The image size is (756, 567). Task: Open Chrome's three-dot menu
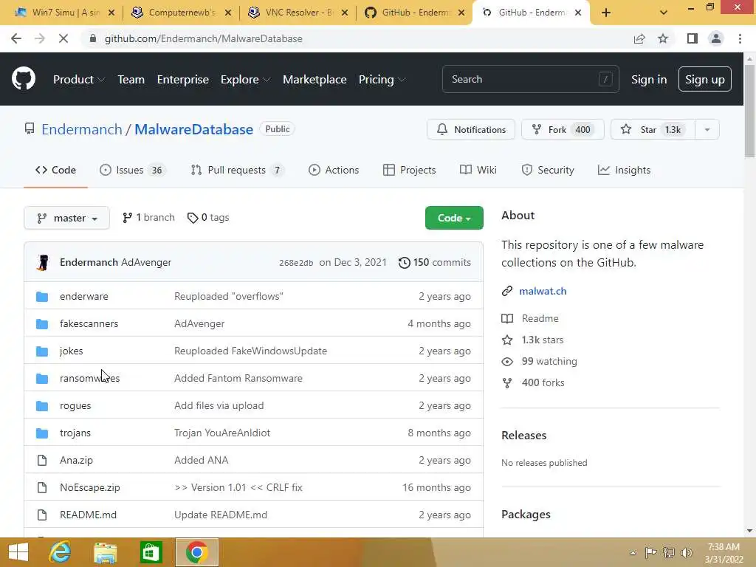pos(740,38)
